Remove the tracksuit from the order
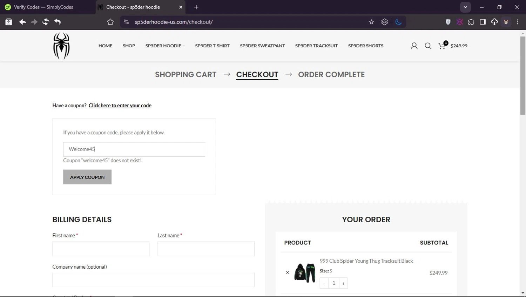Screen dimensions: 526x297 (x=288, y=272)
